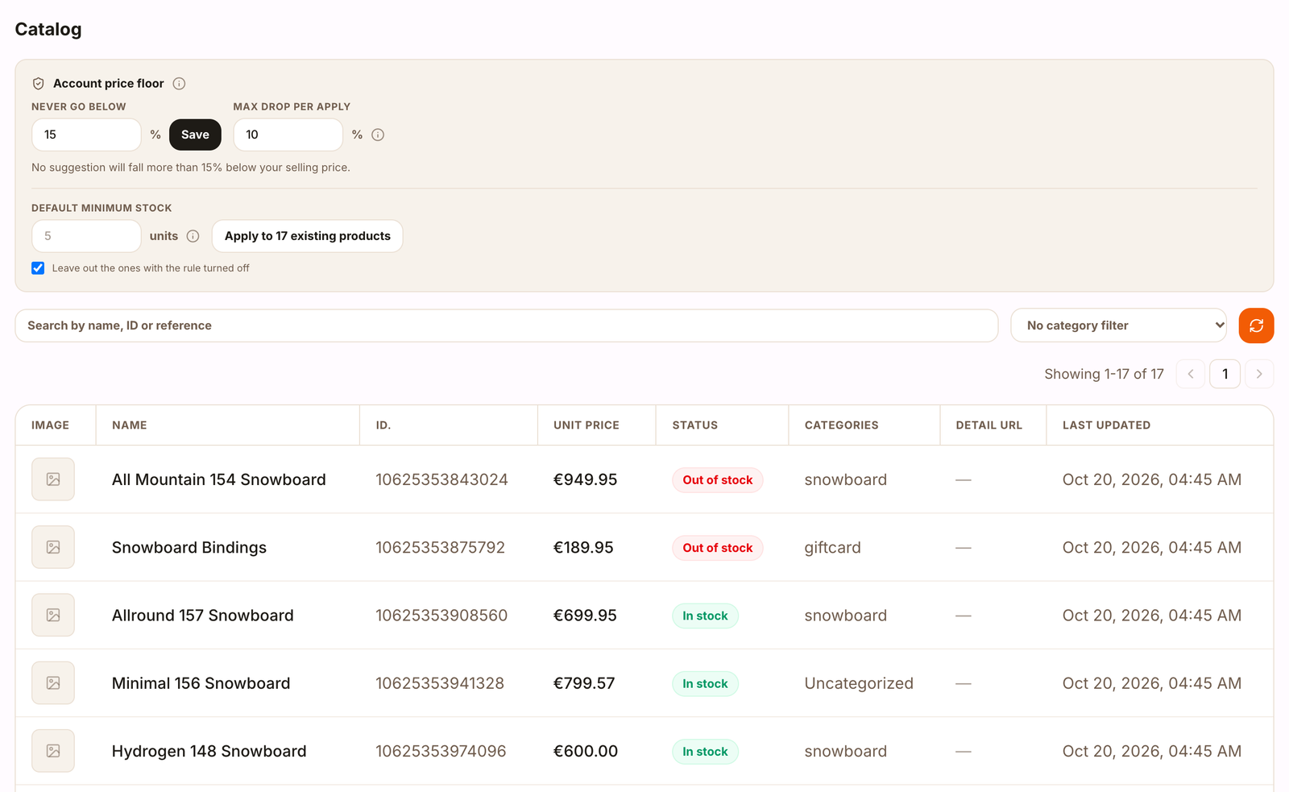The image size is (1289, 792).
Task: Click product ID 10625353843024
Action: (441, 479)
